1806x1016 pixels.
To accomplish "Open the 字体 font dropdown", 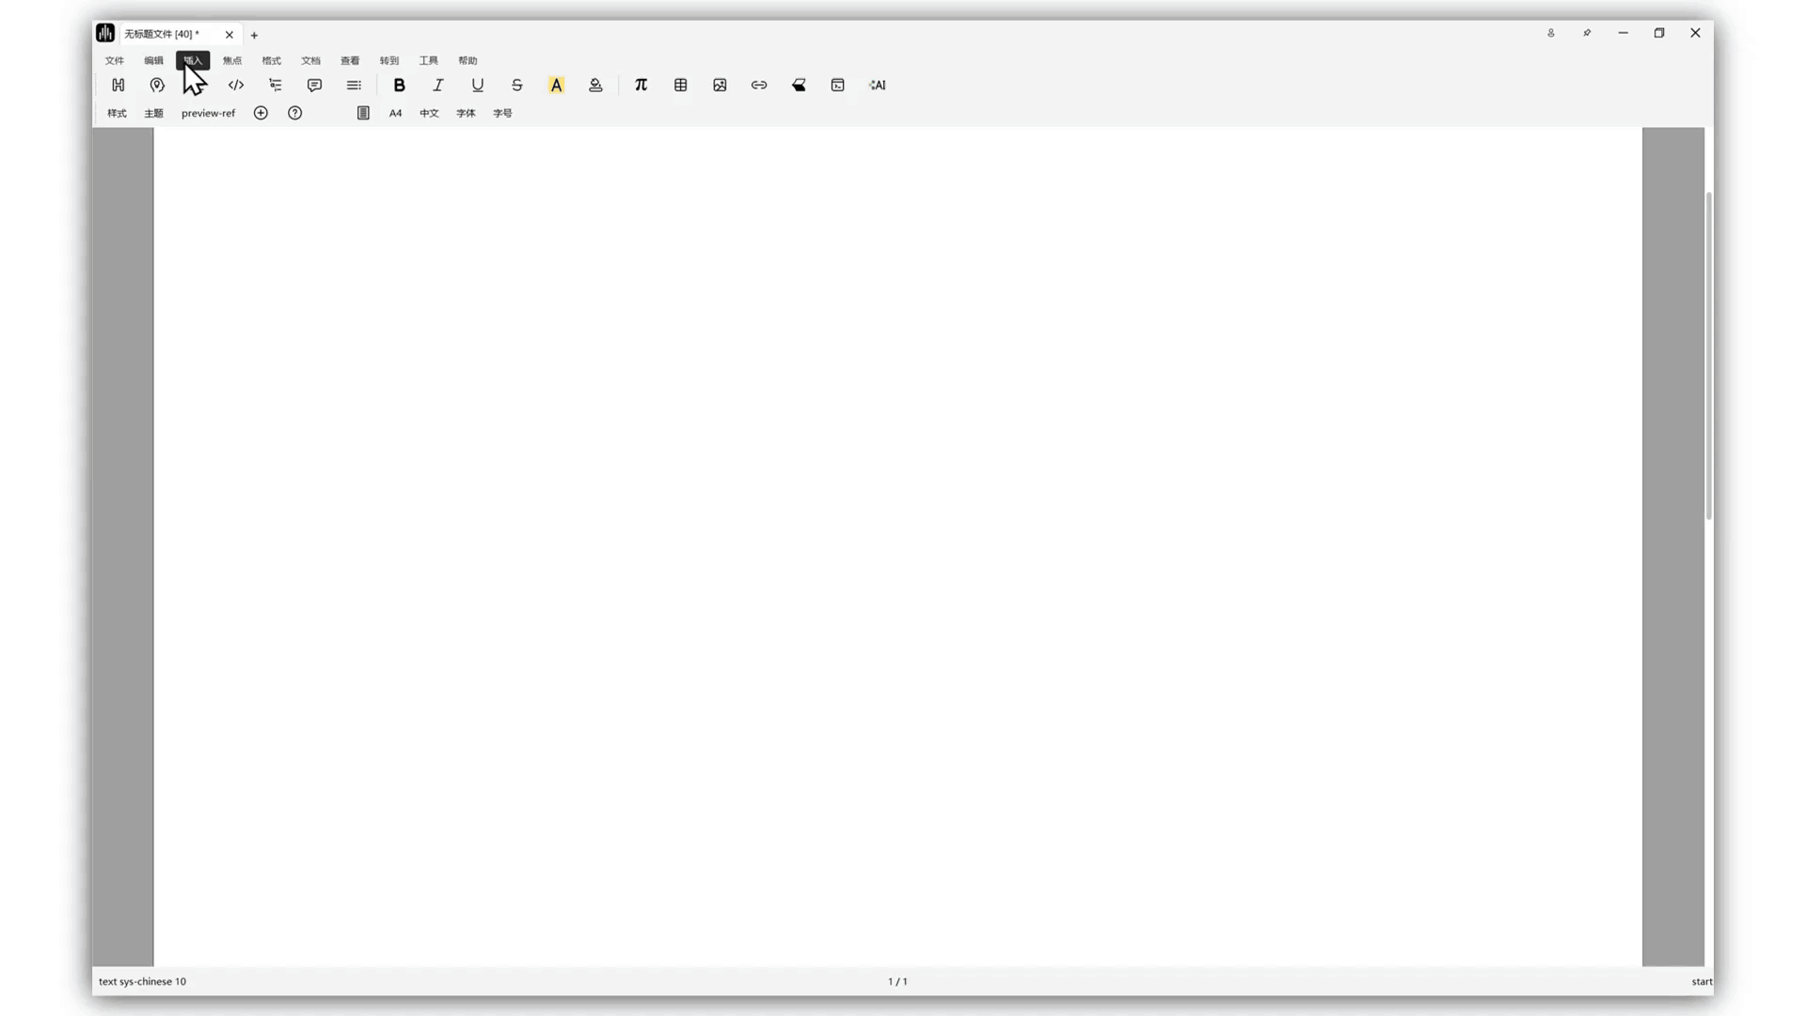I will (466, 113).
